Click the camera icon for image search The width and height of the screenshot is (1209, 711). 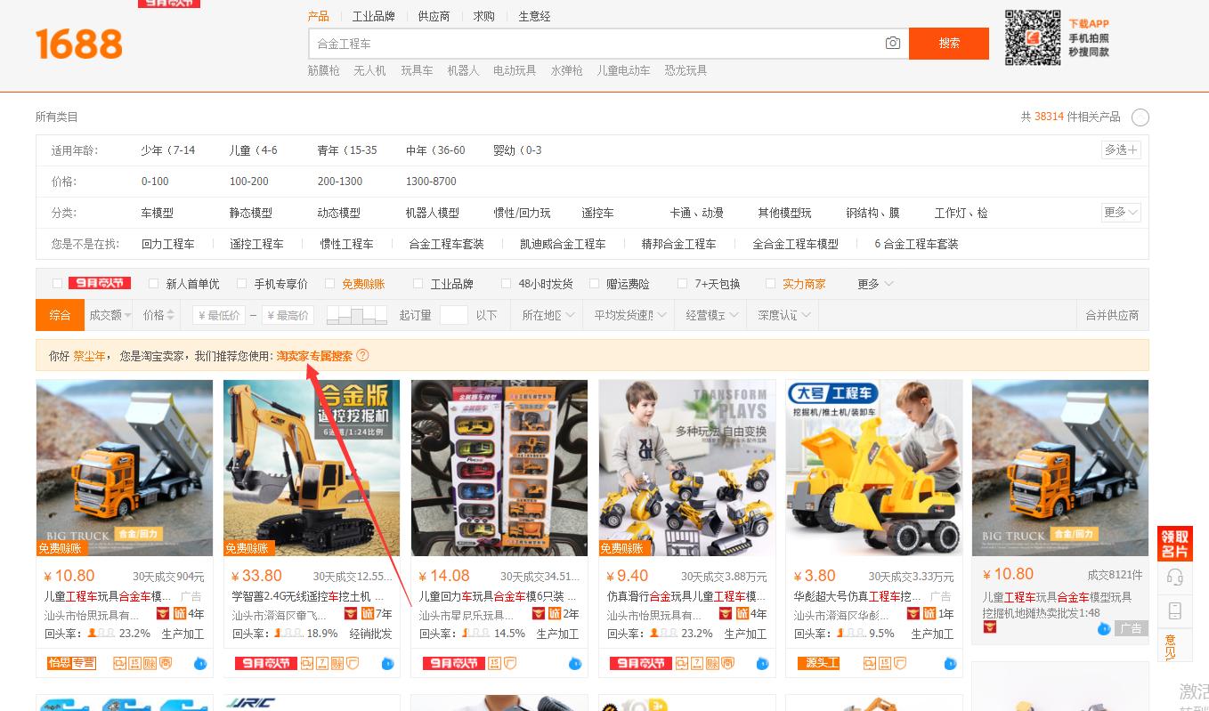(893, 43)
